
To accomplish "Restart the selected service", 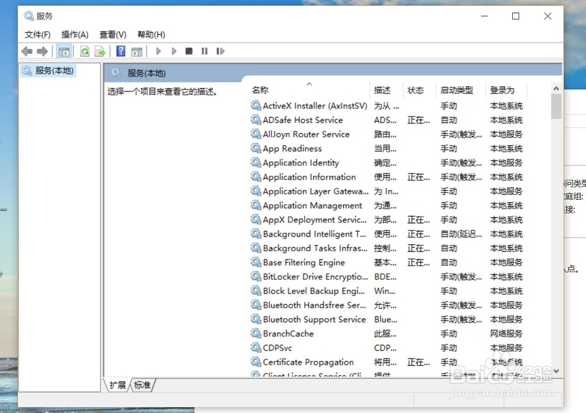I will pyautogui.click(x=220, y=51).
